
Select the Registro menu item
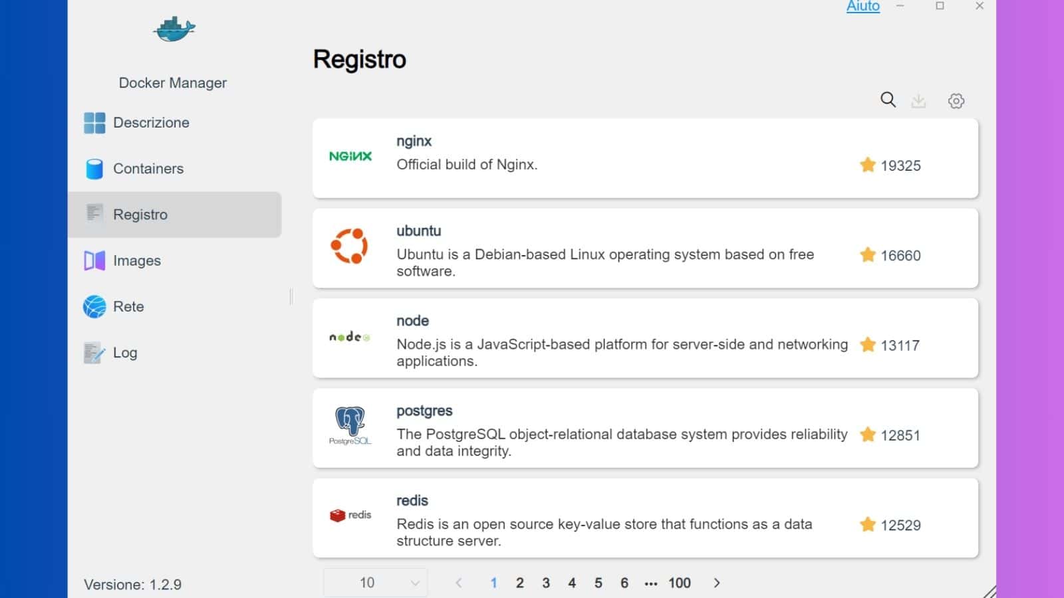(x=174, y=215)
